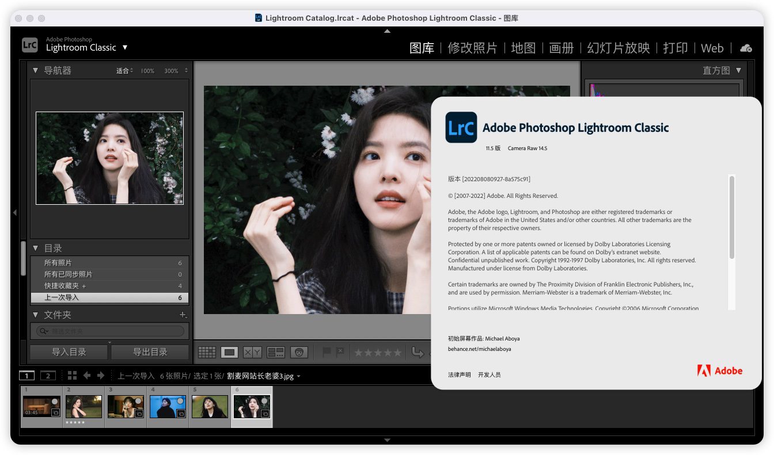Viewport: 774px width, 455px height.
Task: Toggle second window button 2 in filmstrip bar
Action: click(x=48, y=376)
